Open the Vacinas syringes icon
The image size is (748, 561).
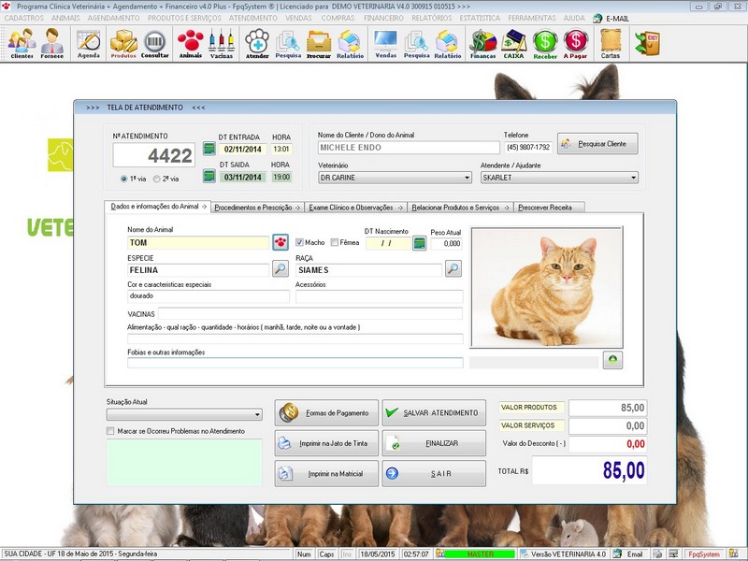click(x=222, y=43)
